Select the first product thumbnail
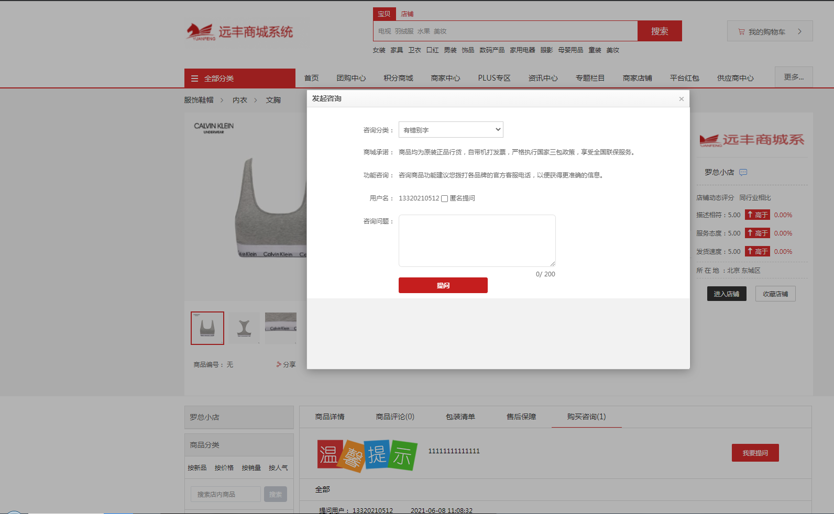The width and height of the screenshot is (834, 514). pyautogui.click(x=207, y=328)
